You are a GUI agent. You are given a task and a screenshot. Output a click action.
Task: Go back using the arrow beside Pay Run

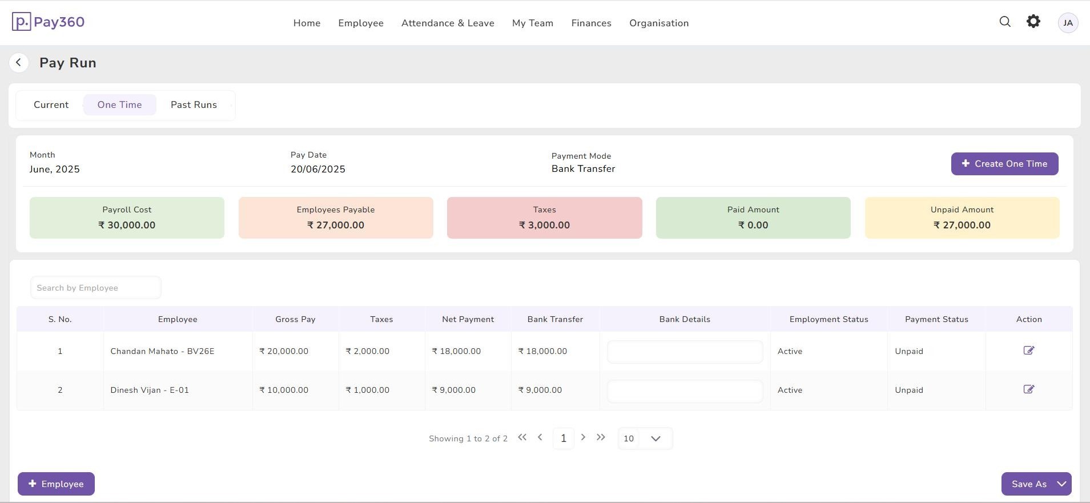19,62
